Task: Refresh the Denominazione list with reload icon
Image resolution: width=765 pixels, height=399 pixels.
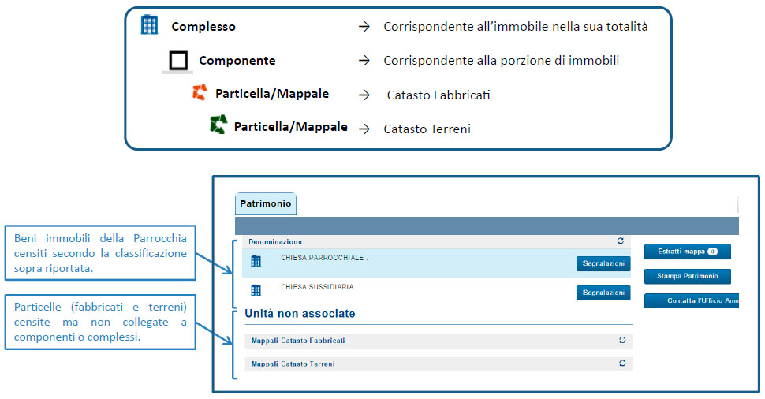Action: [621, 241]
